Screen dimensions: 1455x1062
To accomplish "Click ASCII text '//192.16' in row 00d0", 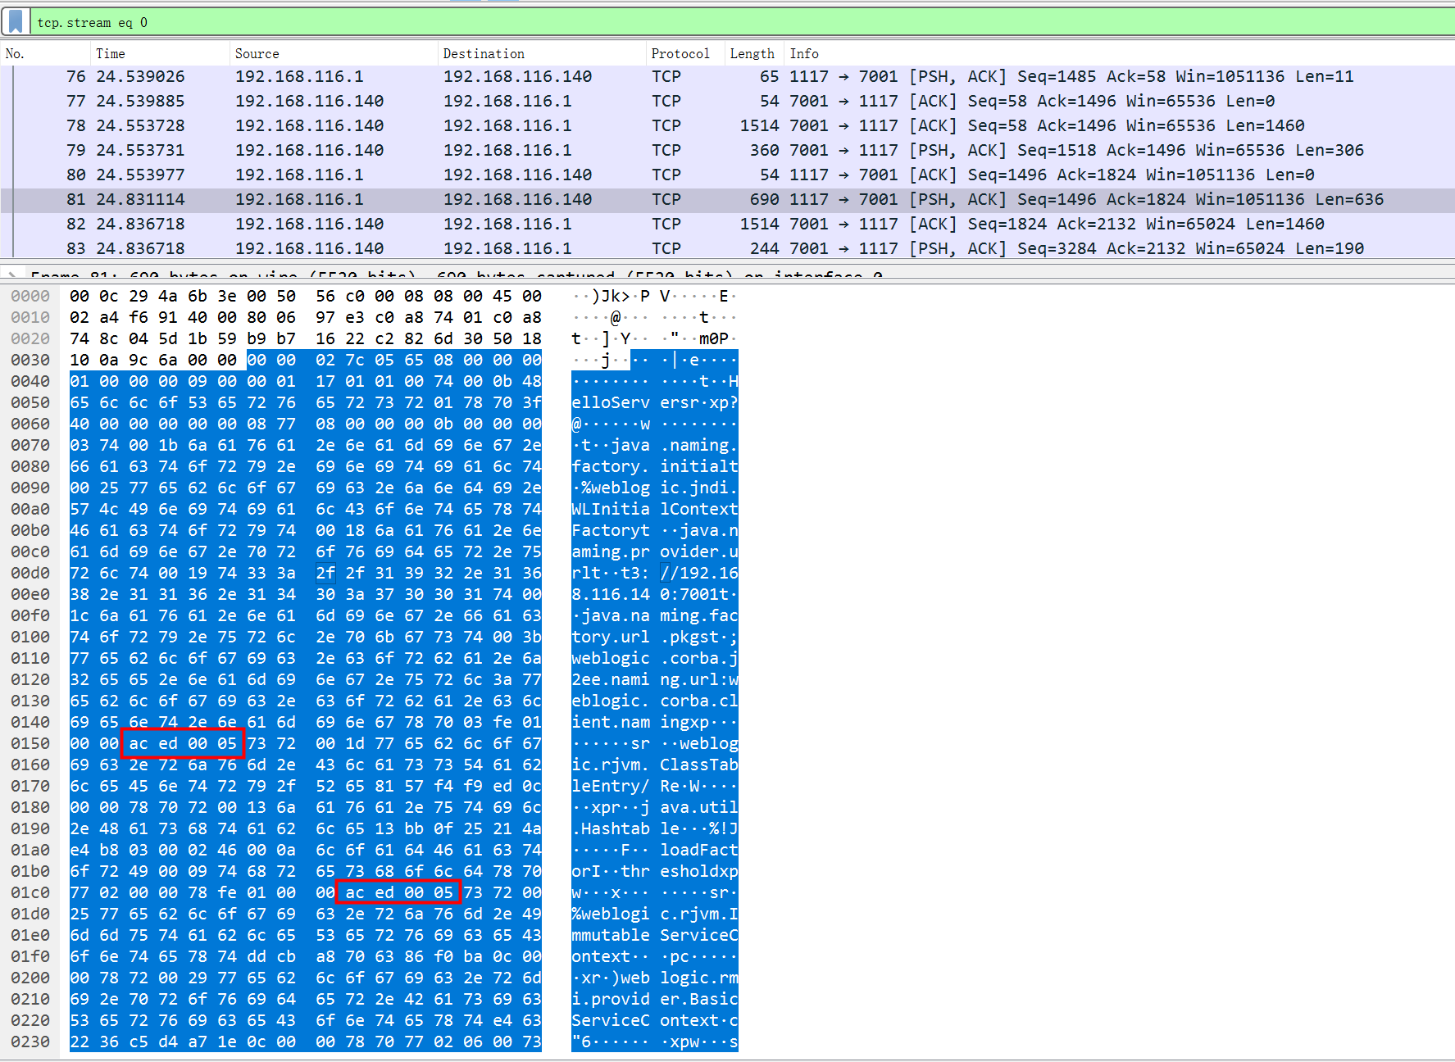I will coord(699,573).
